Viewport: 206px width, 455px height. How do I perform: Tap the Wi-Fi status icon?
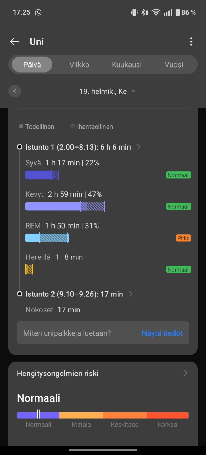tap(156, 12)
